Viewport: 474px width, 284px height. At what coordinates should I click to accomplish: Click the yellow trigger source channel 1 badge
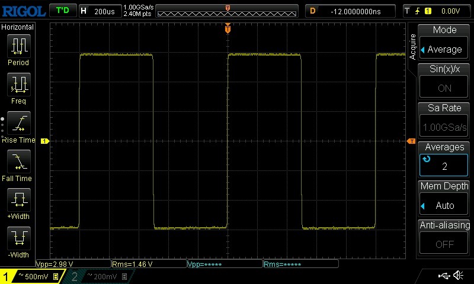click(x=428, y=11)
